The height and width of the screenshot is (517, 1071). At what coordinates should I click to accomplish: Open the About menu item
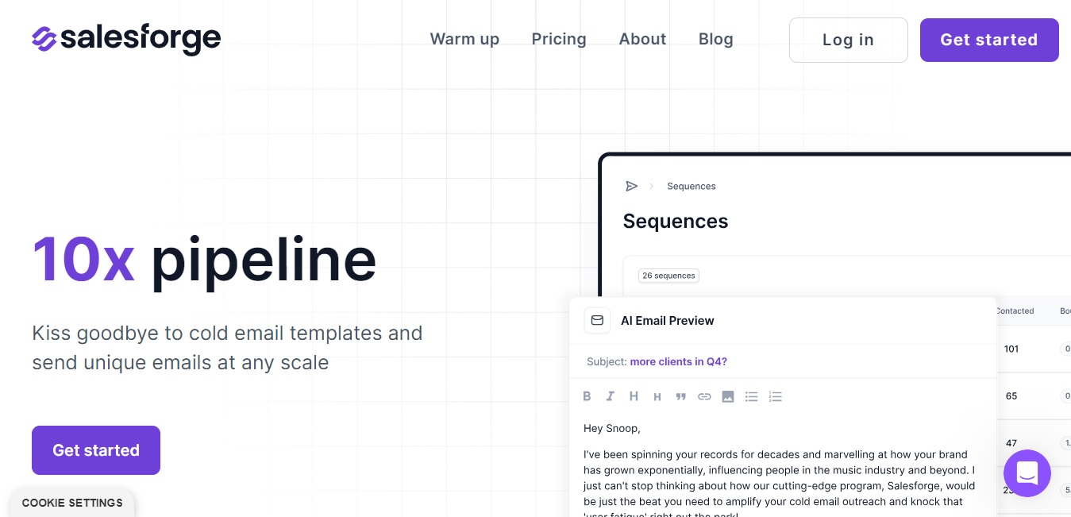642,39
